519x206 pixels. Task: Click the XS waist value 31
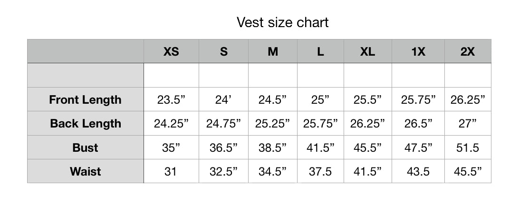171,171
